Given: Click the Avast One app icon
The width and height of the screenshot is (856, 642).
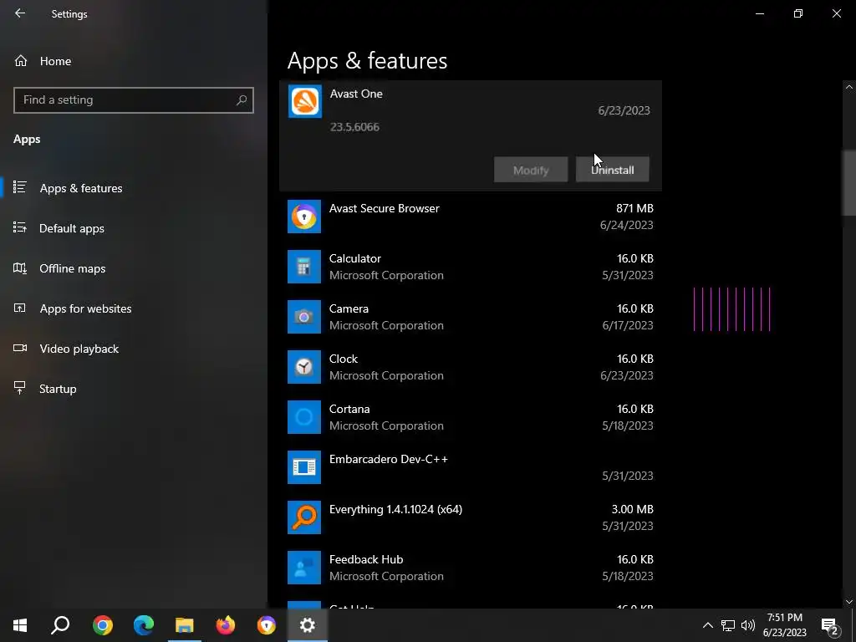Looking at the screenshot, I should [304, 101].
